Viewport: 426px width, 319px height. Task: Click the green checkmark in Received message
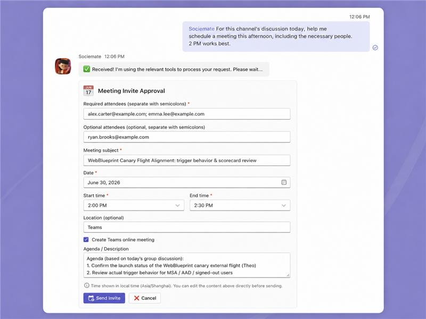coord(87,69)
